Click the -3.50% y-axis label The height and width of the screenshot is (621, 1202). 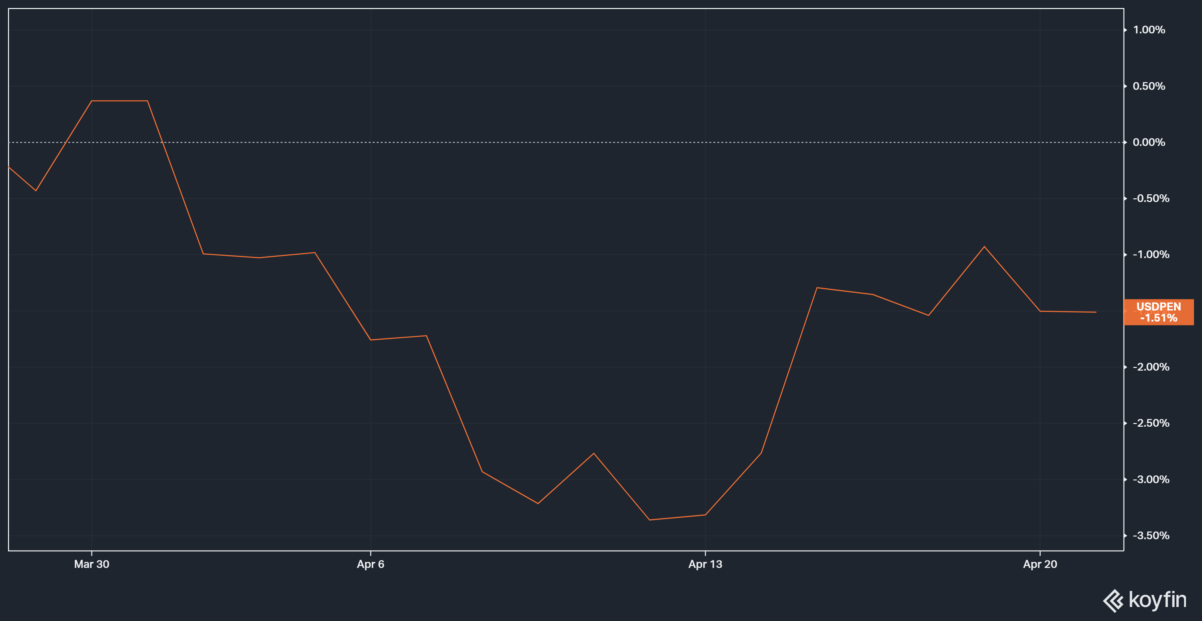1151,536
